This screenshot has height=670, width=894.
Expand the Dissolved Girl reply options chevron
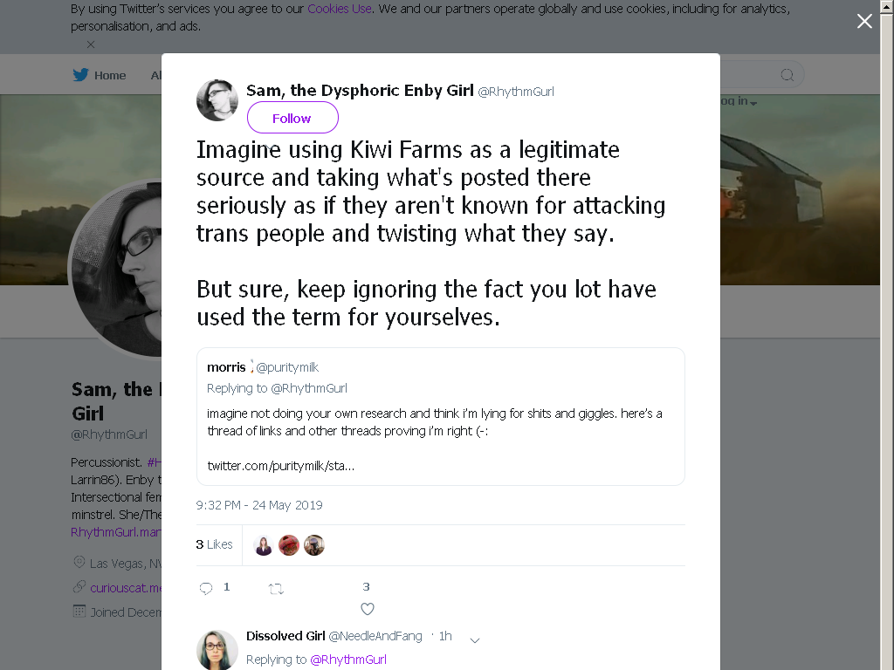coord(474,640)
